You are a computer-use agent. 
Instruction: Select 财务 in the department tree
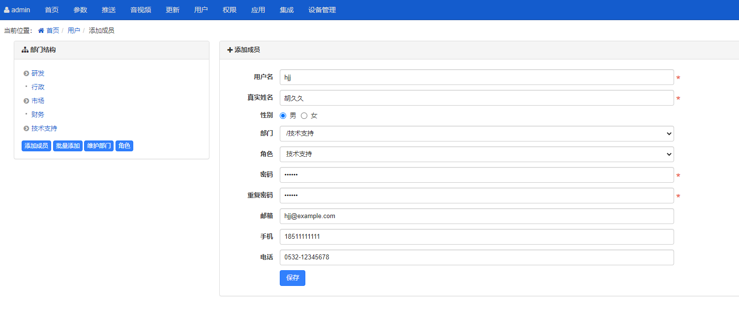pos(38,114)
